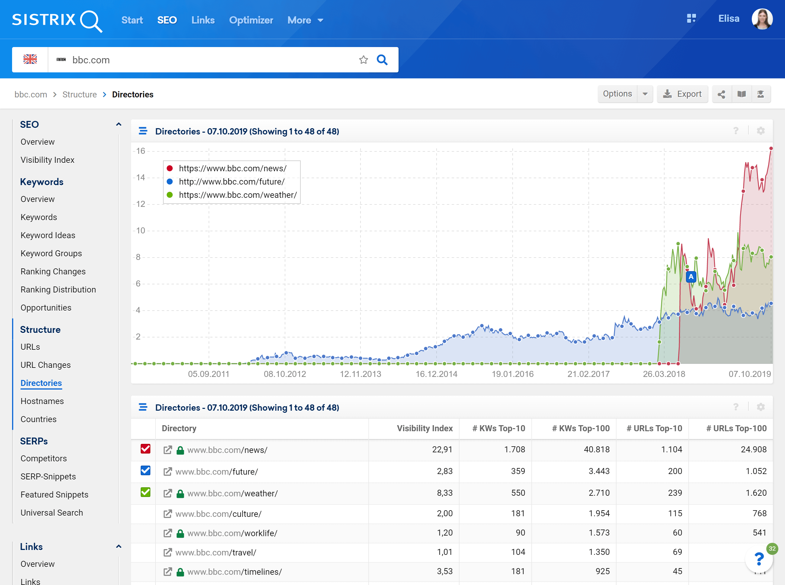Toggle weather series in chart legend

coord(232,195)
